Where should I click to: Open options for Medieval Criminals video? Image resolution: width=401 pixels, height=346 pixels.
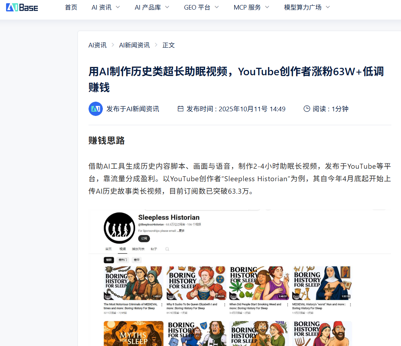tap(162, 305)
